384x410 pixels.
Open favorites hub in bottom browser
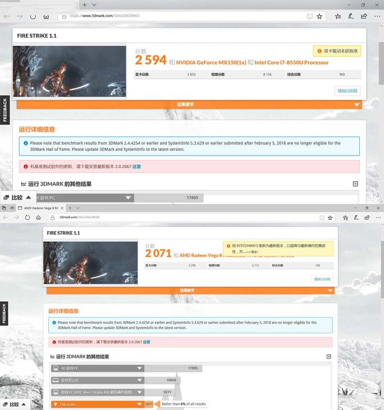(x=345, y=218)
